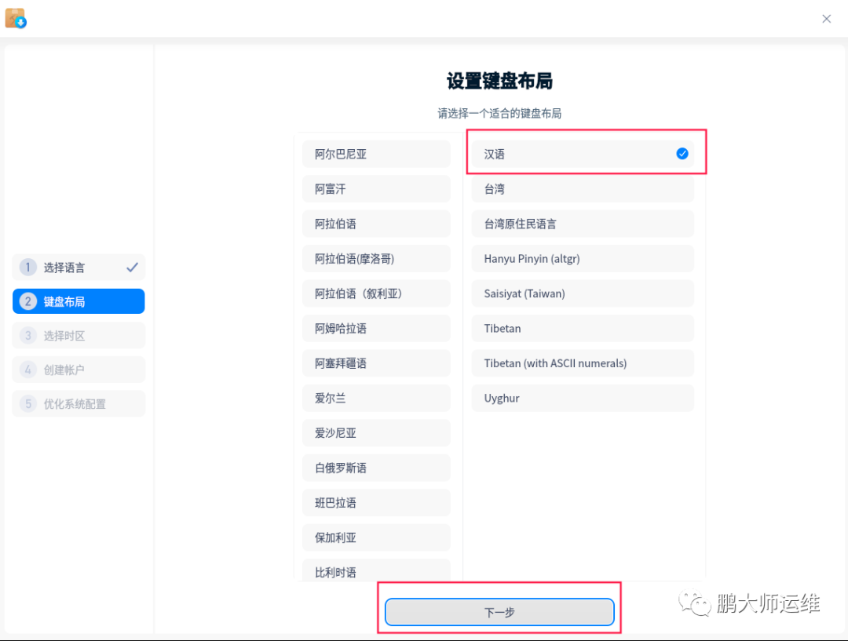Select 保加利亚 layout
Screen dimensions: 848x641
(x=376, y=537)
